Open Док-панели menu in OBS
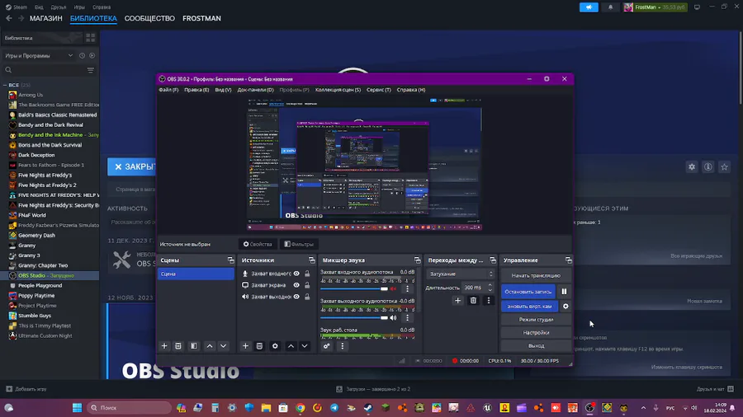Viewport: 743px width, 417px height. (255, 90)
